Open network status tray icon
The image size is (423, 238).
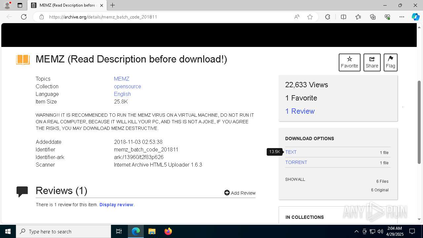click(372, 231)
